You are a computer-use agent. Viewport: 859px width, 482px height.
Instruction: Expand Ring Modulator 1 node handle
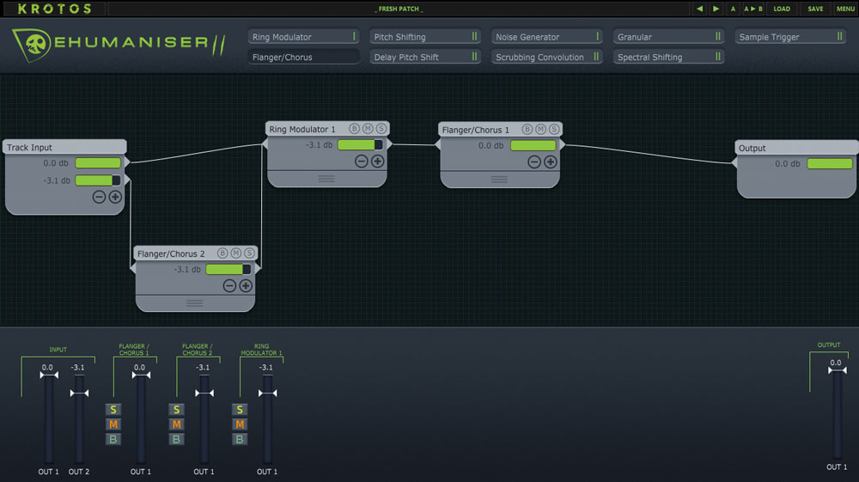326,178
